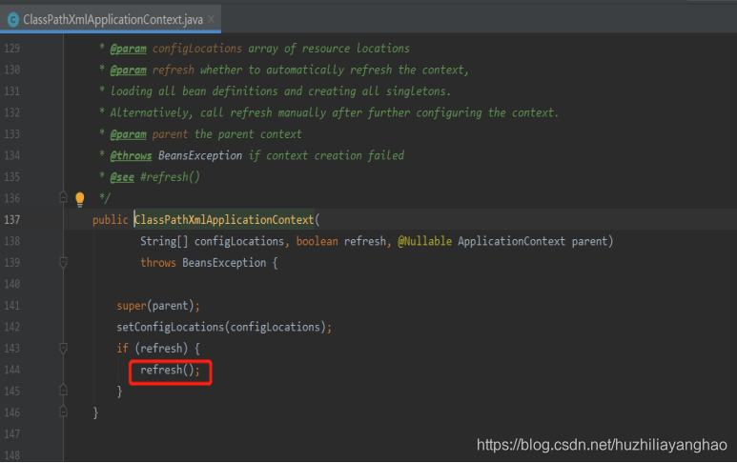
Task: Click the 'boolean' keyword on line 138
Action: 317,241
